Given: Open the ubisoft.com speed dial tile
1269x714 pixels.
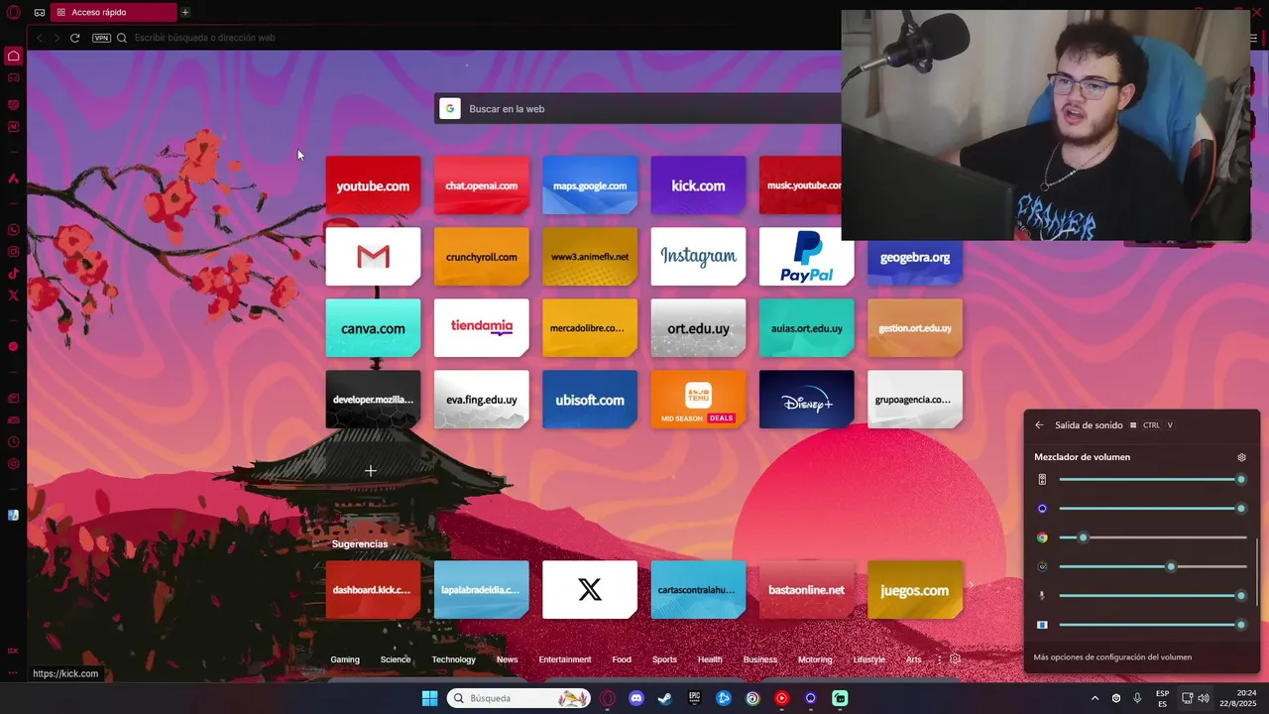Looking at the screenshot, I should (x=590, y=400).
